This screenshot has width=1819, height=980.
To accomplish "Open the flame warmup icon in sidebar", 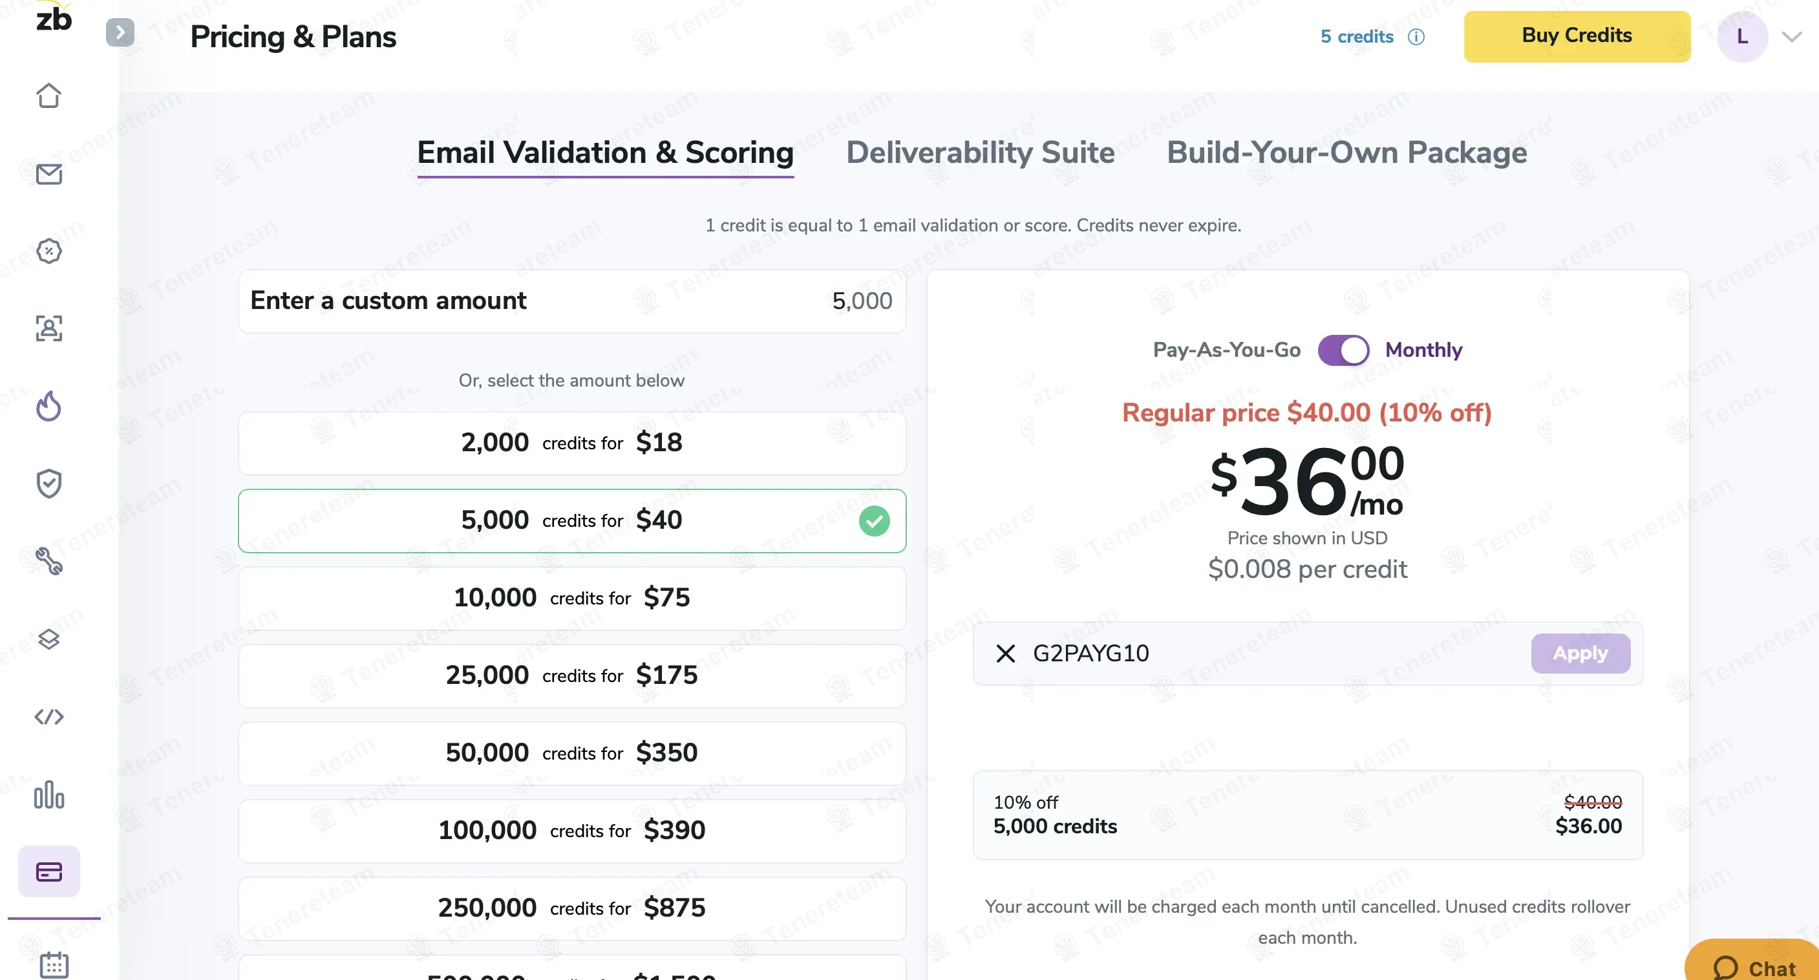I will pos(48,406).
